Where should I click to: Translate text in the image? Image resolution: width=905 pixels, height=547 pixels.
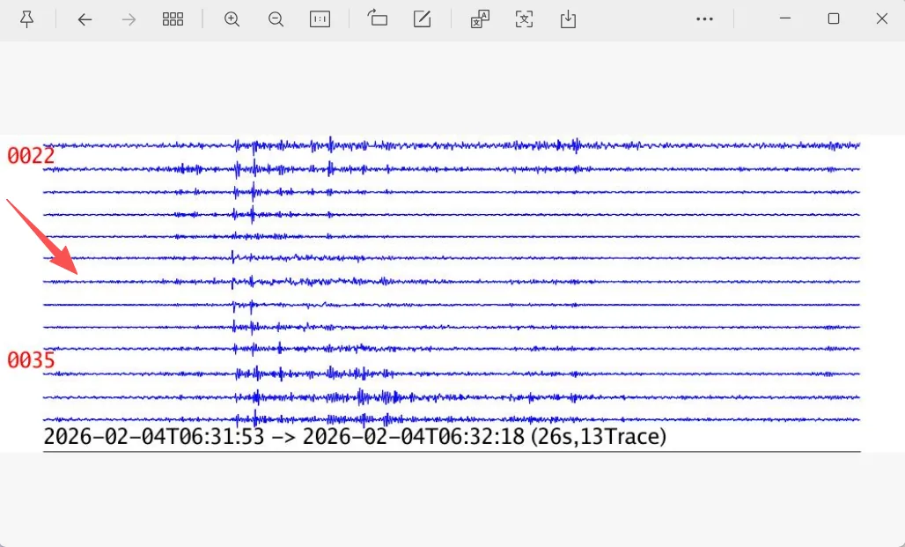coord(480,19)
